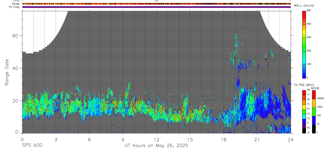Click the x-axis hour label 24

[x=291, y=139]
